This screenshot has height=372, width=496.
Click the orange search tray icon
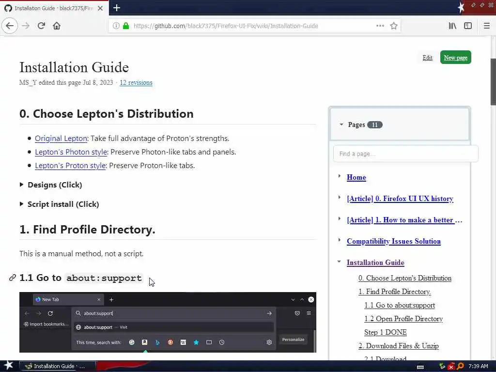tap(460, 366)
